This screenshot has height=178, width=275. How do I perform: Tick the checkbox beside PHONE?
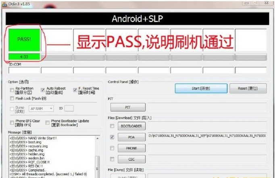[112, 148]
